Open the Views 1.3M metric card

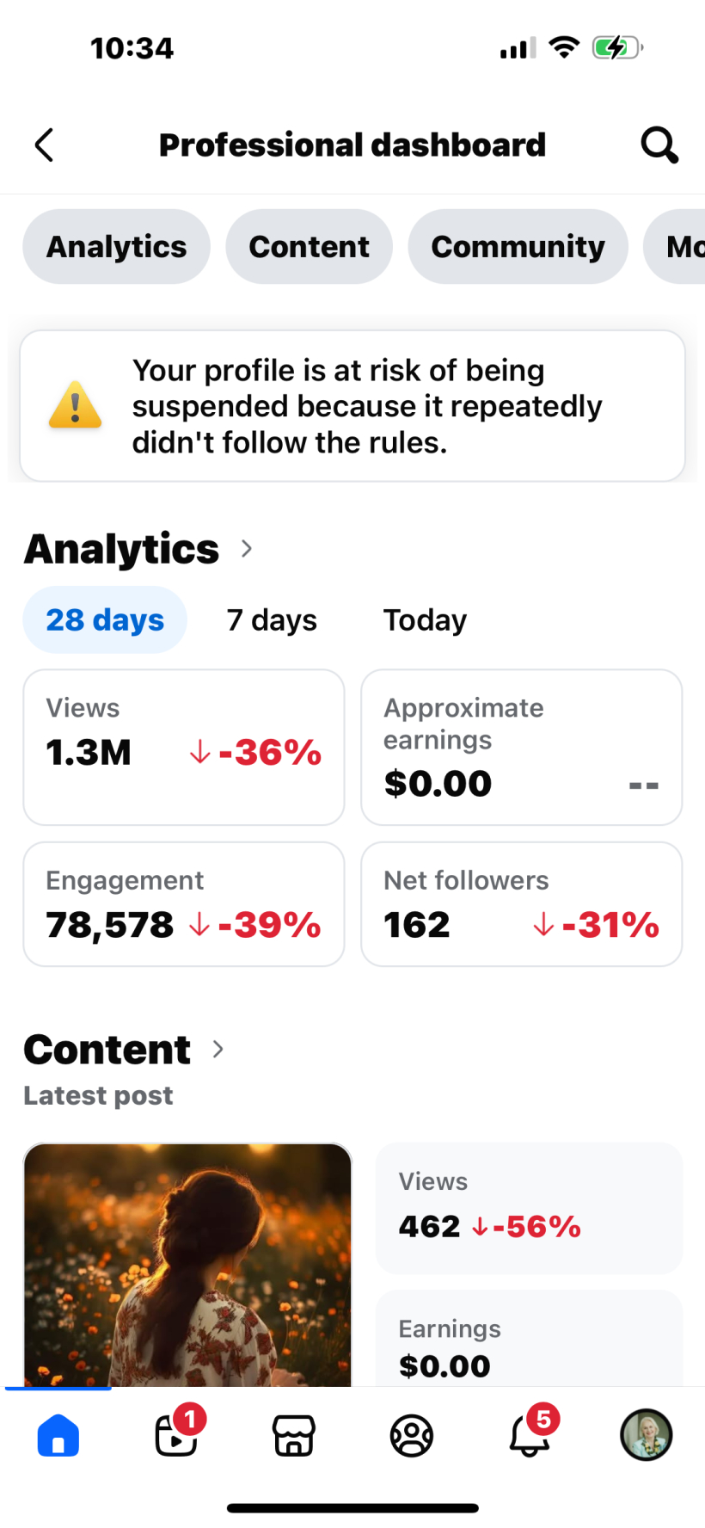(x=184, y=747)
